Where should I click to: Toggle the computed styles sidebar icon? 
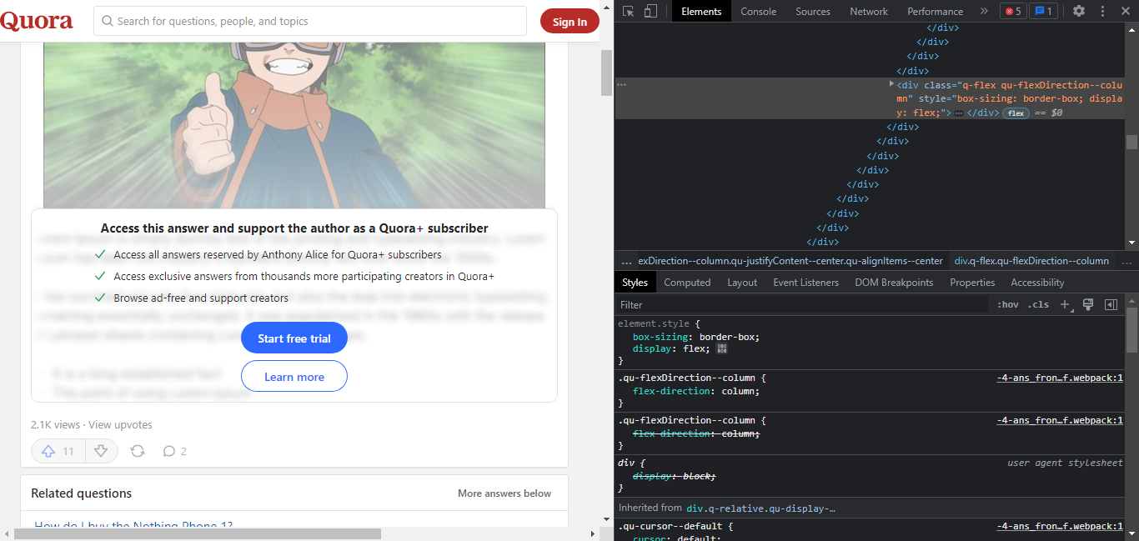tap(1111, 305)
